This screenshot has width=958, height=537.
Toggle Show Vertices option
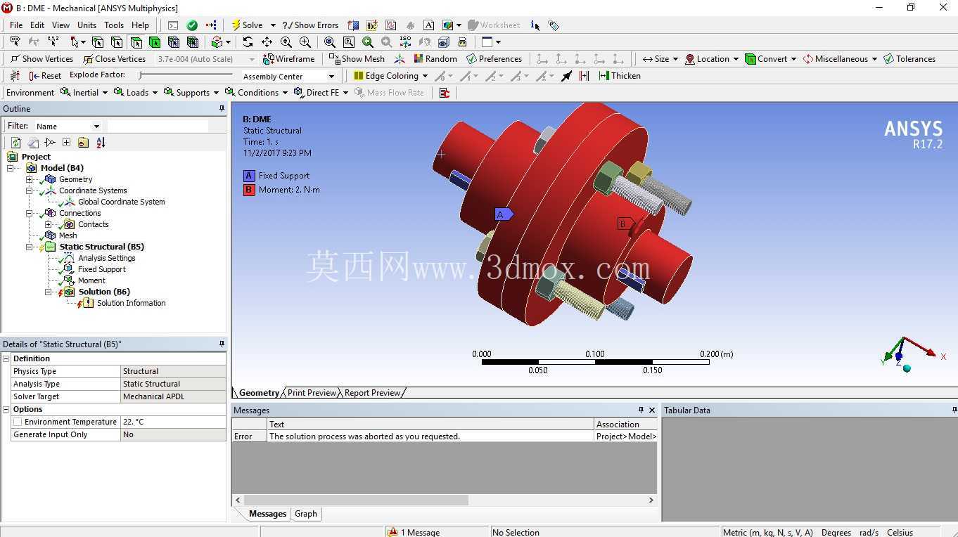coord(41,59)
